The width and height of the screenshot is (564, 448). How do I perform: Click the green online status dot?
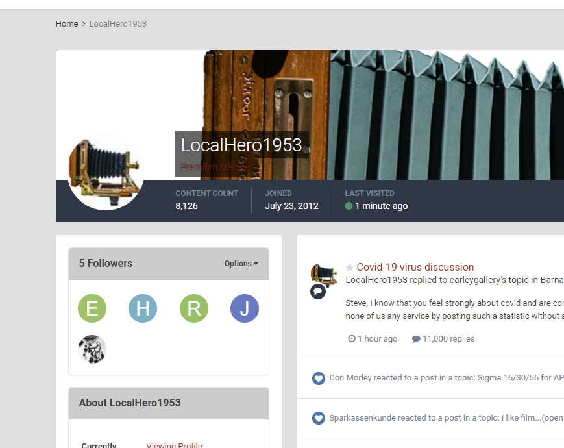349,206
